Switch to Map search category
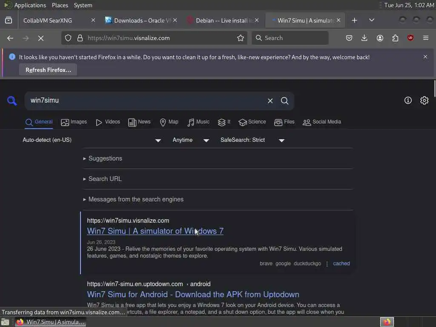436x327 pixels. [169, 122]
